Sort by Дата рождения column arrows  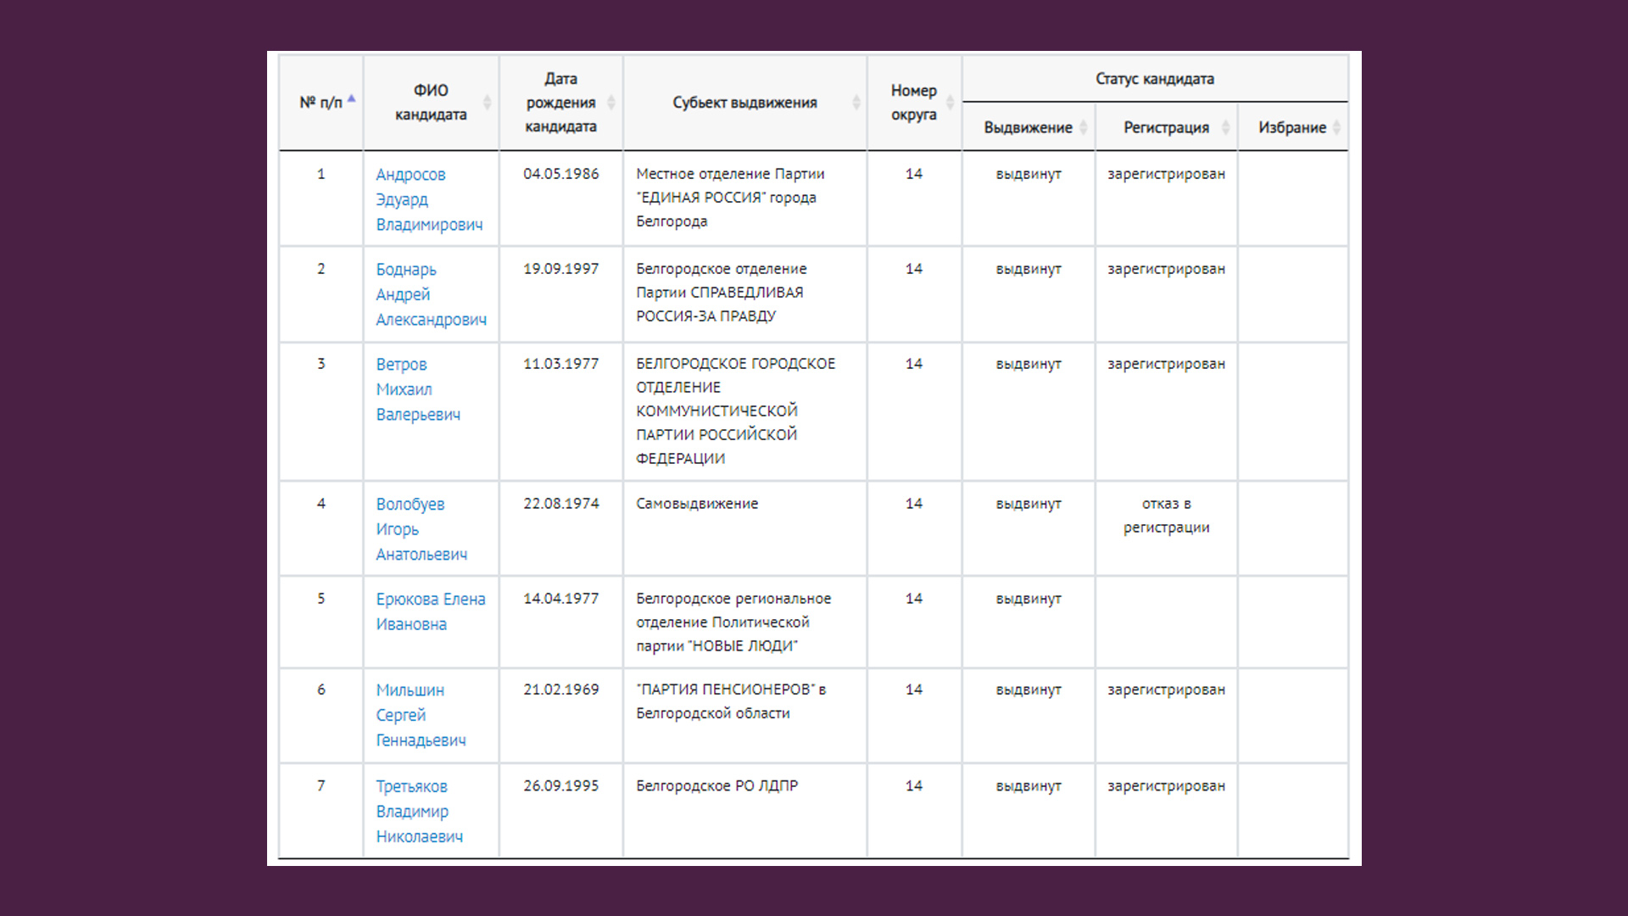click(x=611, y=103)
